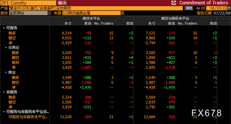This screenshot has height=124, width=231.
Task: Click the -1,687 non-commercial net change
Action: pos(86,68)
